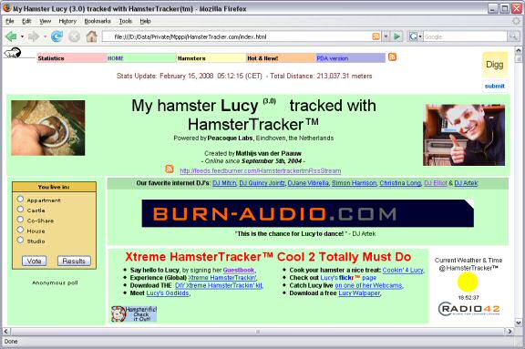The width and height of the screenshot is (525, 349).
Task: Open Lucy's flickr page link
Action: click(x=348, y=278)
